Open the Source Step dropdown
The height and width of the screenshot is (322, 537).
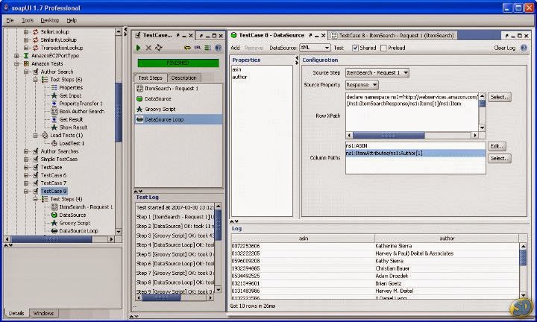[377, 72]
